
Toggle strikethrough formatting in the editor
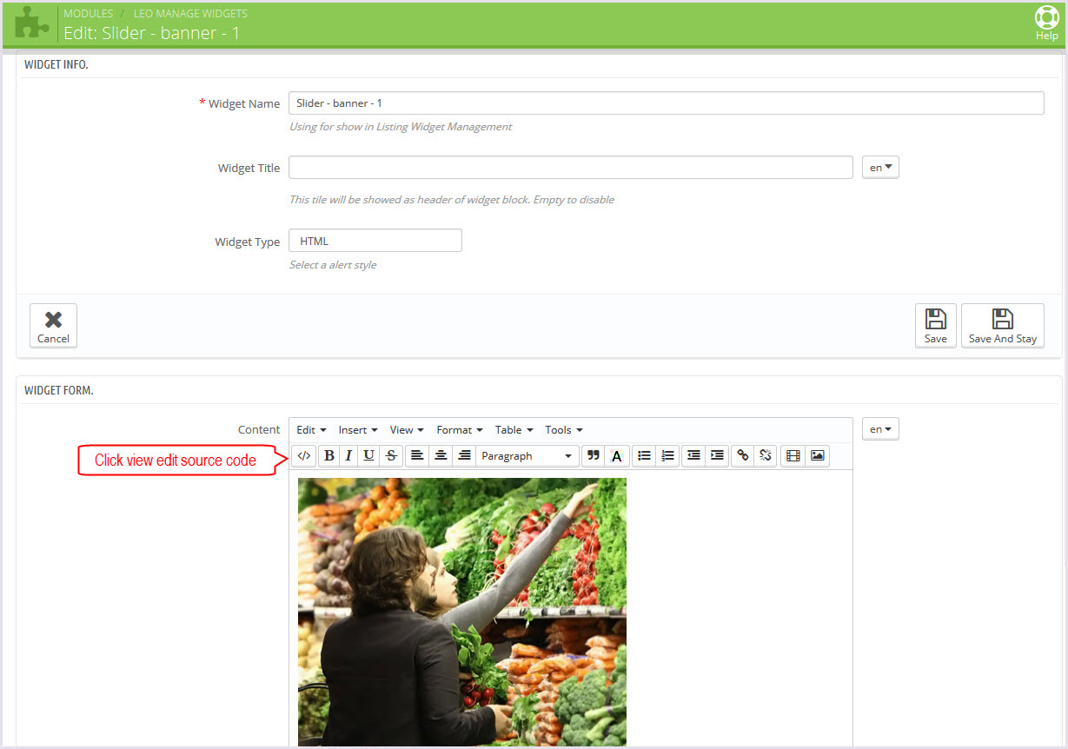391,455
